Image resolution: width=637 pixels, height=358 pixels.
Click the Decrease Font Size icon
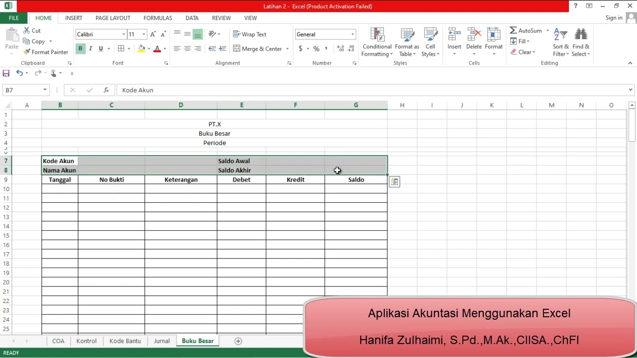tap(163, 34)
